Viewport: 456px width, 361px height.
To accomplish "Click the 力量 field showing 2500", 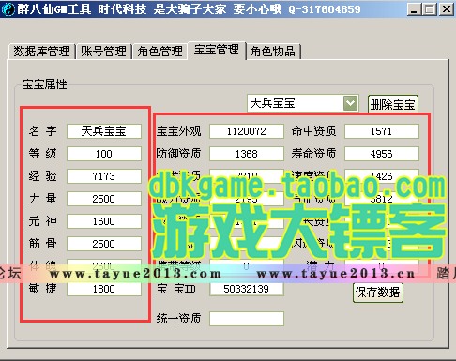I will 104,199.
